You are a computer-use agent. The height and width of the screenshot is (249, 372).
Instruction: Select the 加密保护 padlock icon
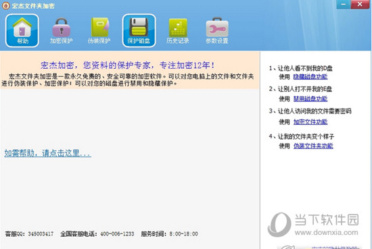(61, 30)
